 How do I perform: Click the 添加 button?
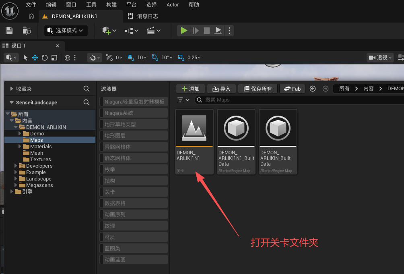click(x=190, y=89)
